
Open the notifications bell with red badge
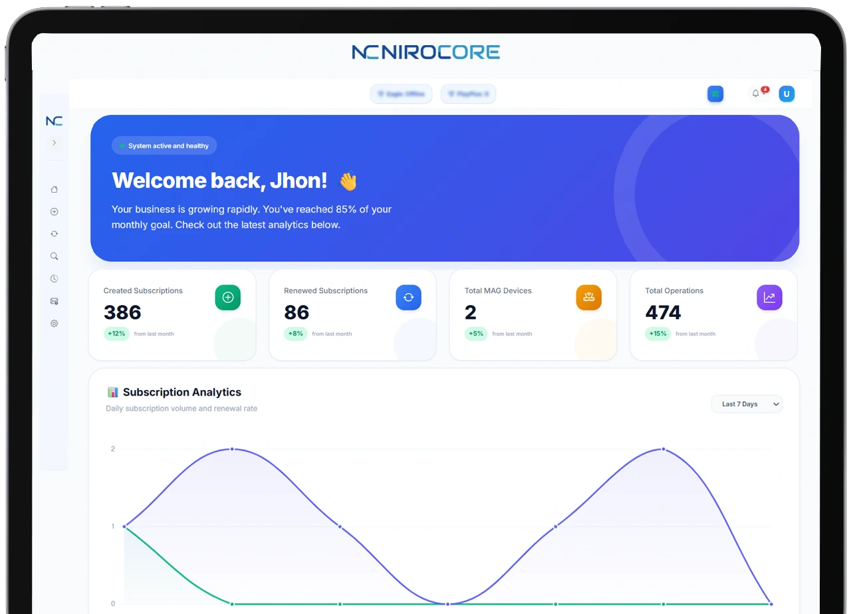click(x=756, y=94)
